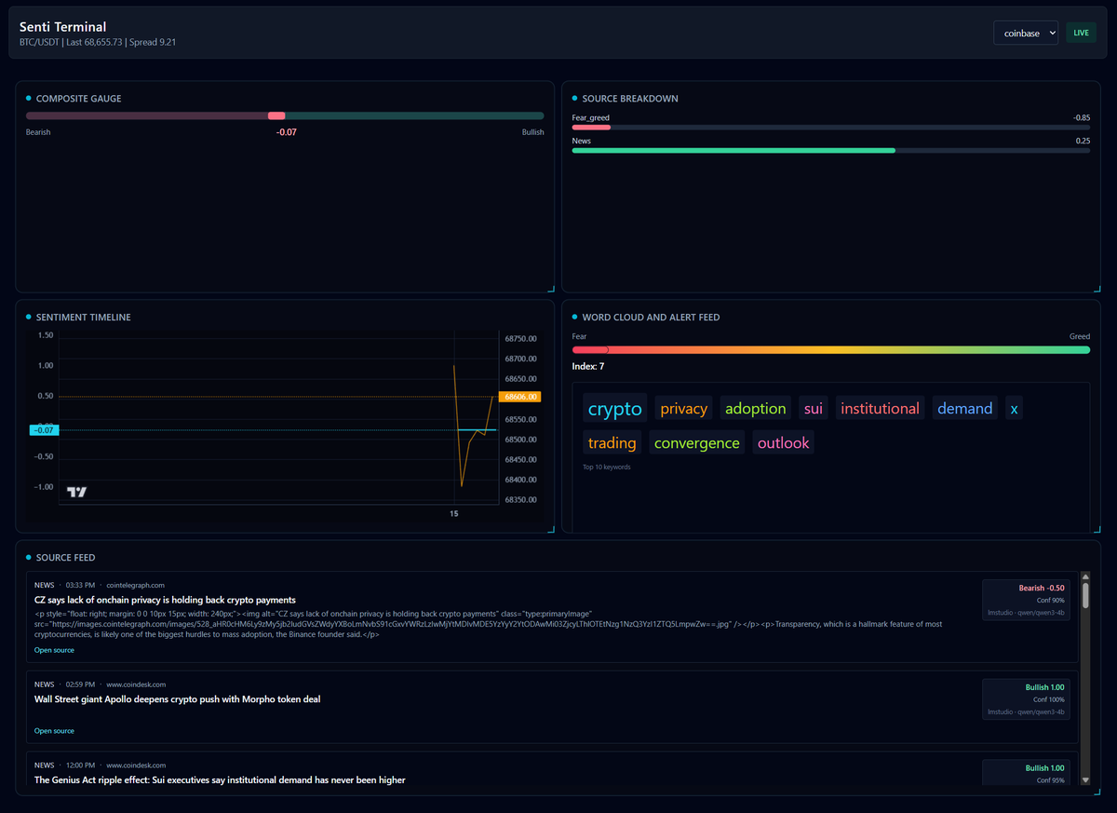Click 'www.coindesk.com' at 12:00 PM
This screenshot has height=813, width=1117.
137,766
